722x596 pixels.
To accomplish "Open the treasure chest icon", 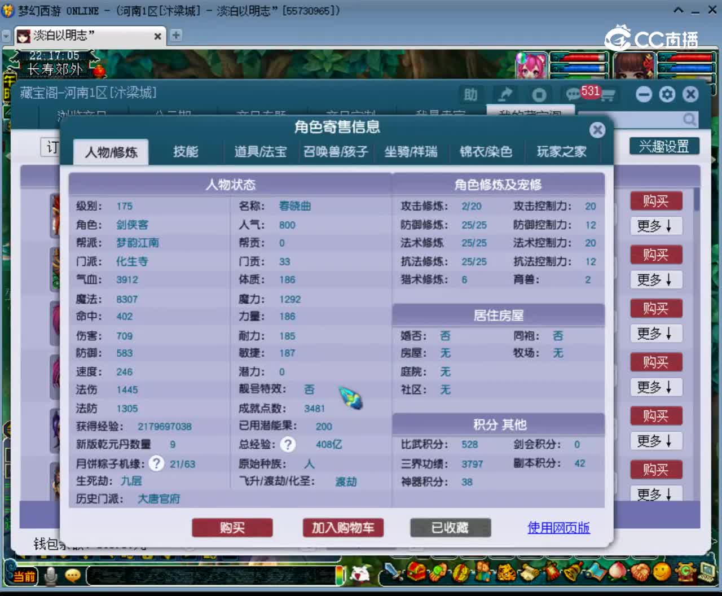I will [x=417, y=572].
